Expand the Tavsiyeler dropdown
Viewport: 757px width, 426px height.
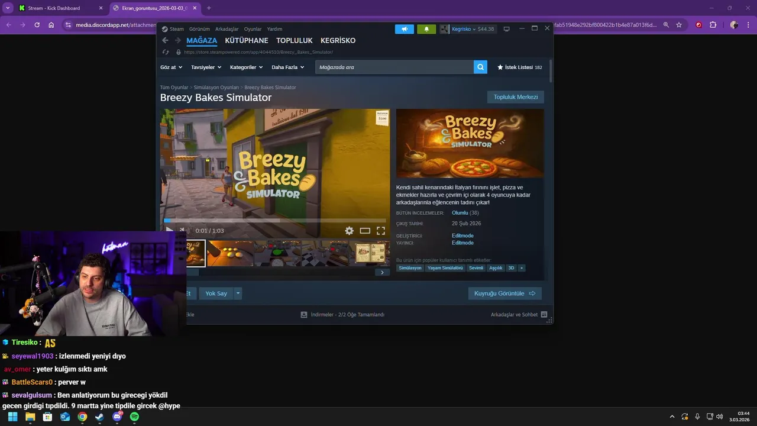click(x=206, y=67)
